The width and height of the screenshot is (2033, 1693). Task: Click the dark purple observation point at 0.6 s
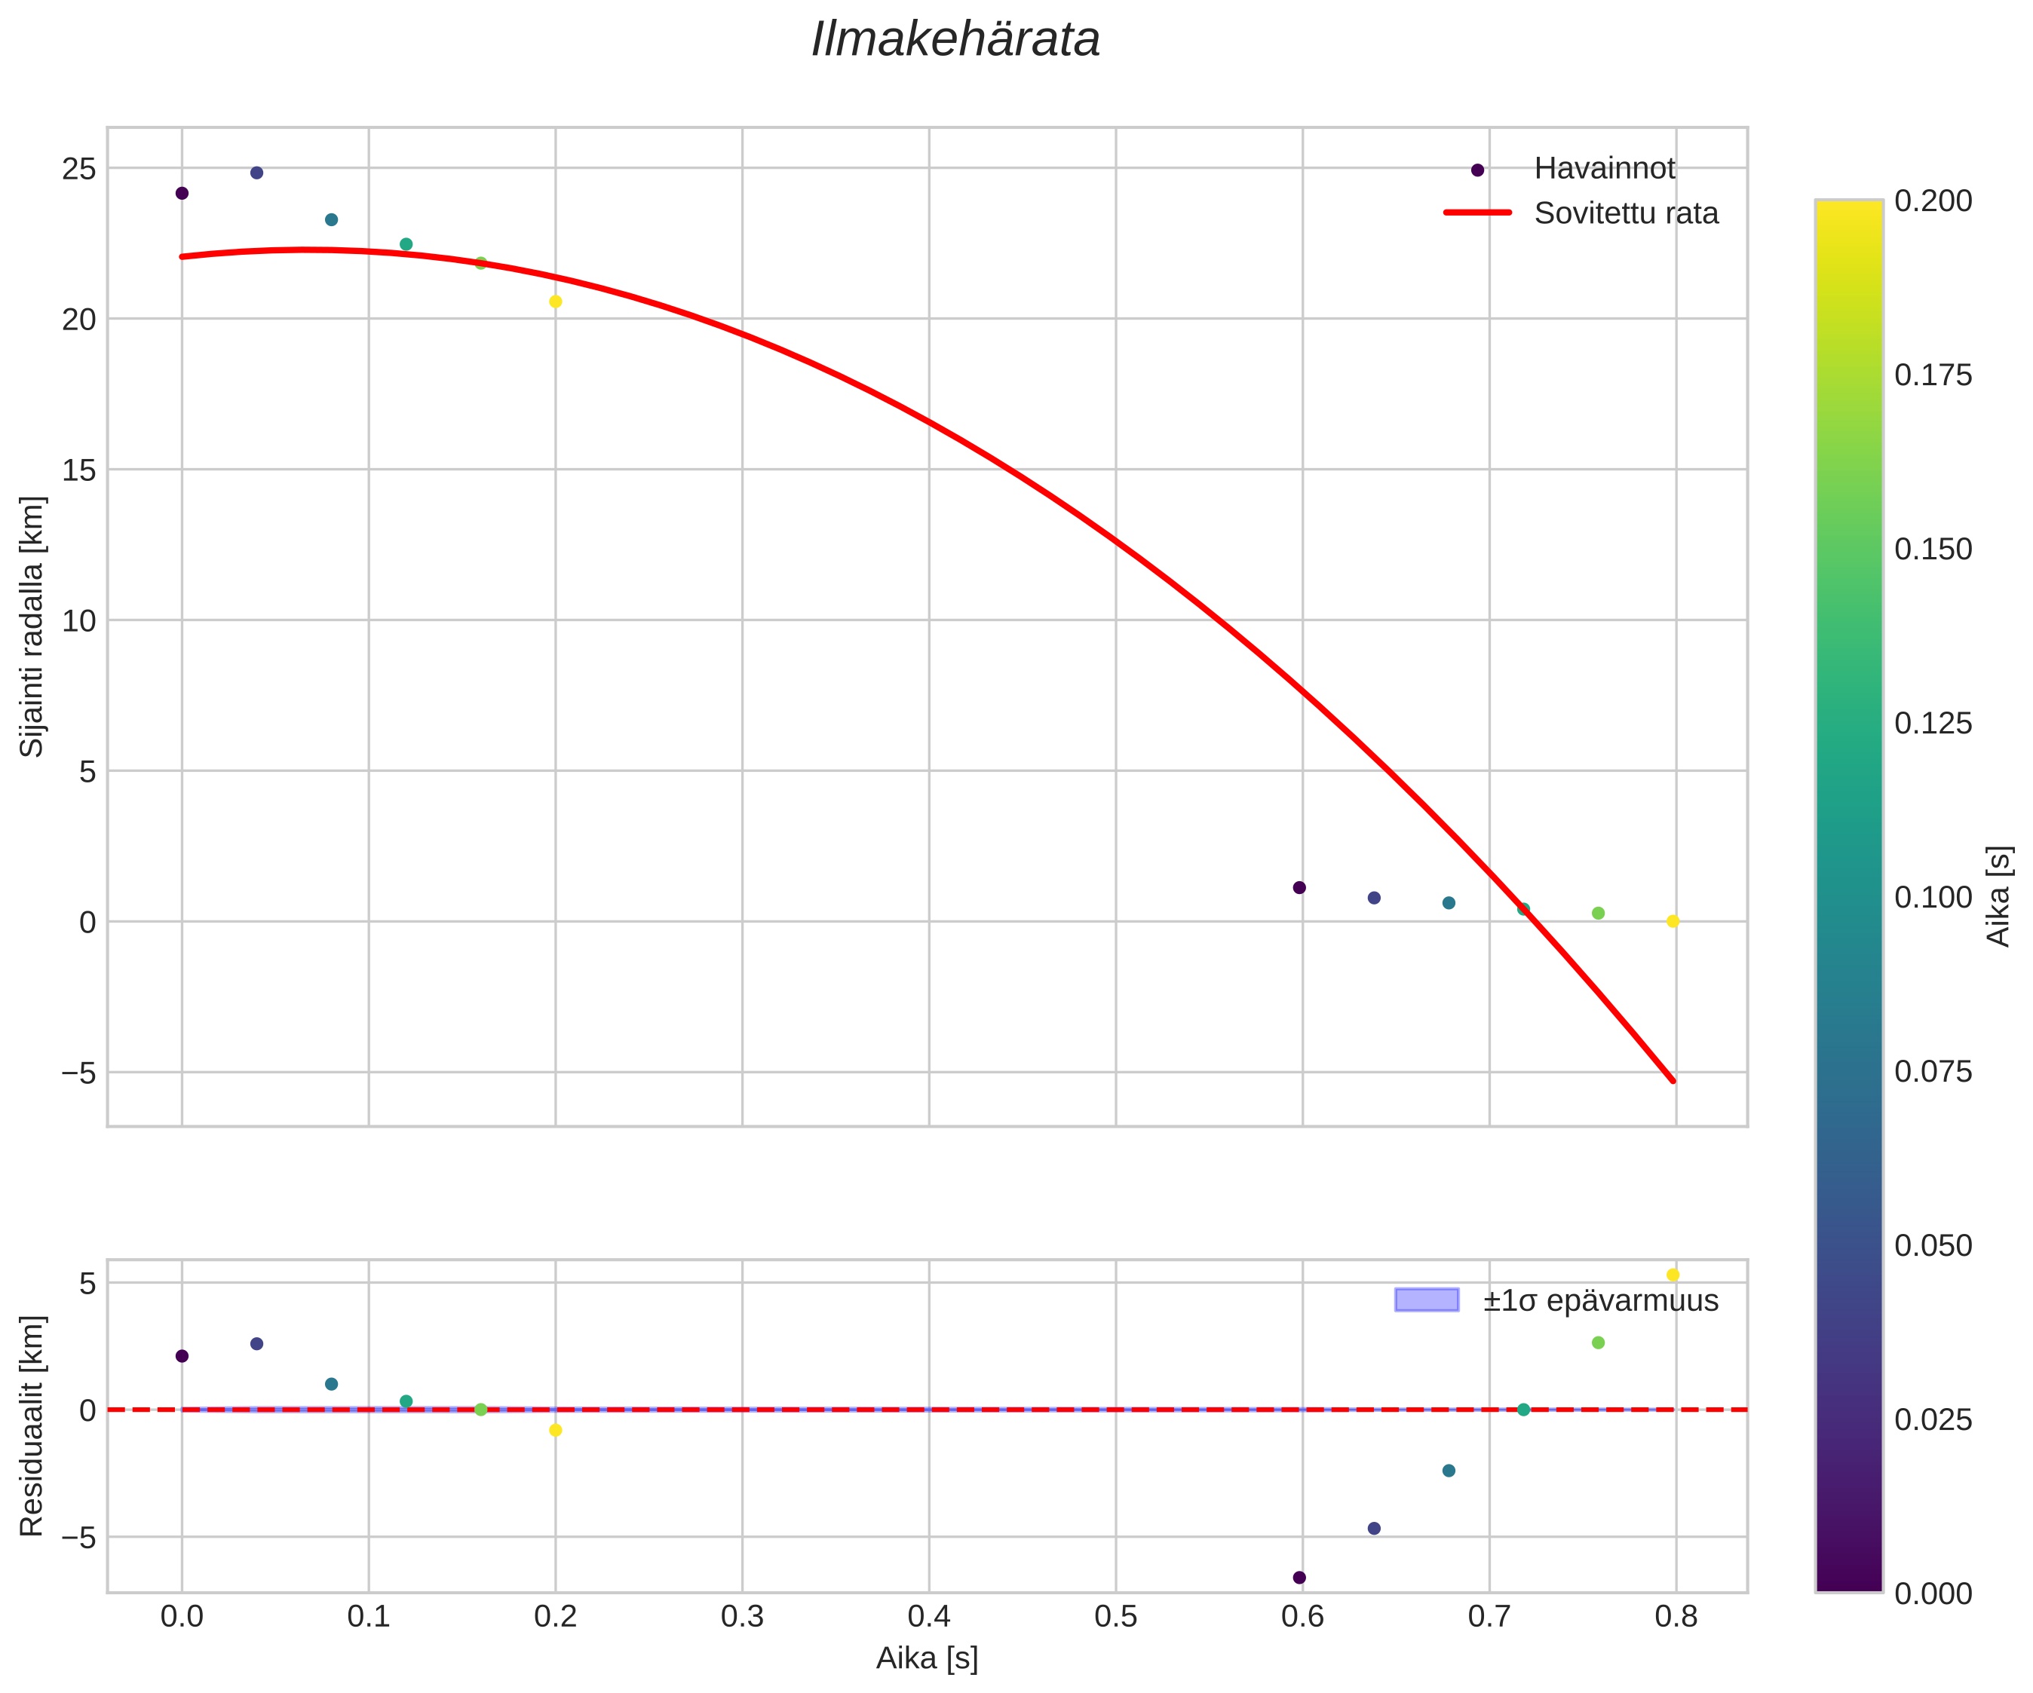[1299, 888]
